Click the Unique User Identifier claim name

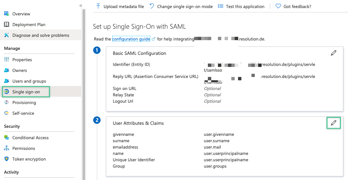134,160
